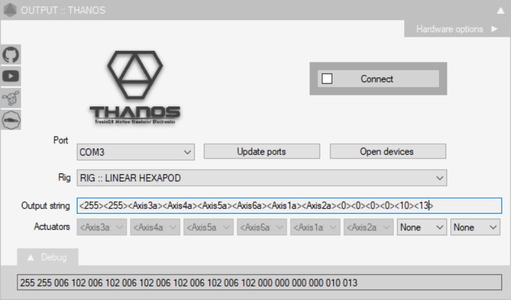The height and width of the screenshot is (300, 511).
Task: Open the COM3 port dropdown
Action: [x=136, y=152]
